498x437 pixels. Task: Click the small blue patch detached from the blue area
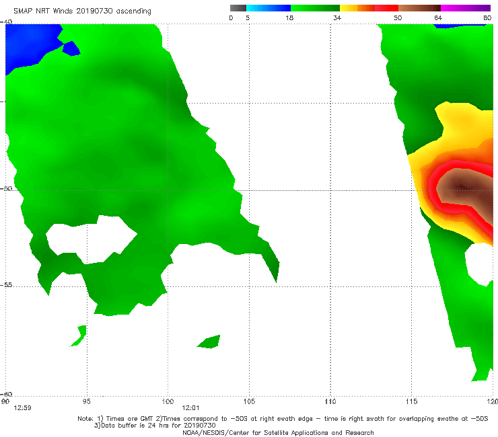click(x=71, y=48)
